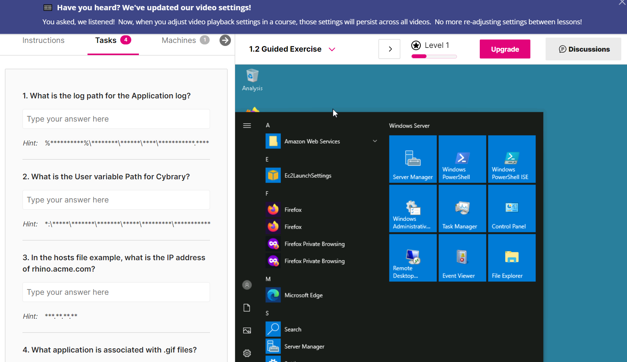
Task: Open the Task Manager tile
Action: tap(462, 209)
